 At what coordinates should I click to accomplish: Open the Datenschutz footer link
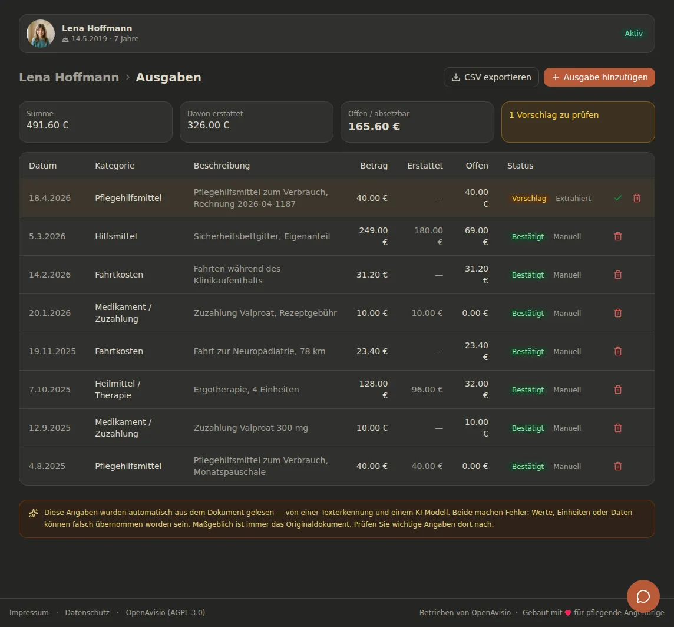click(87, 612)
